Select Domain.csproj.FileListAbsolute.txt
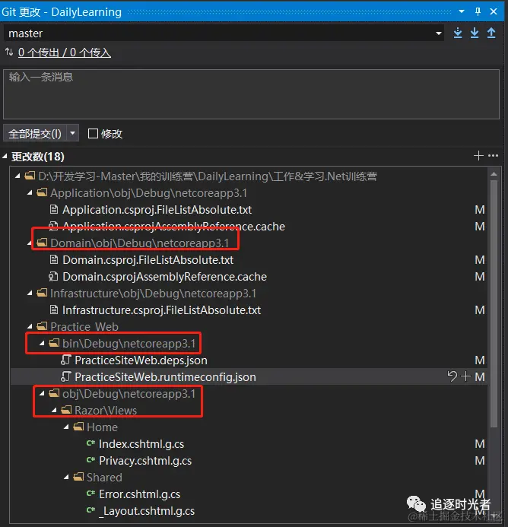This screenshot has width=508, height=527. click(x=148, y=260)
